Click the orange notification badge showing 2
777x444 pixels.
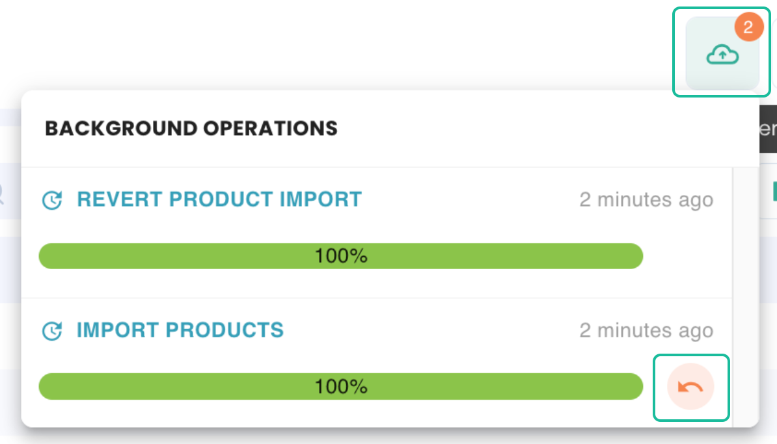[x=748, y=27]
